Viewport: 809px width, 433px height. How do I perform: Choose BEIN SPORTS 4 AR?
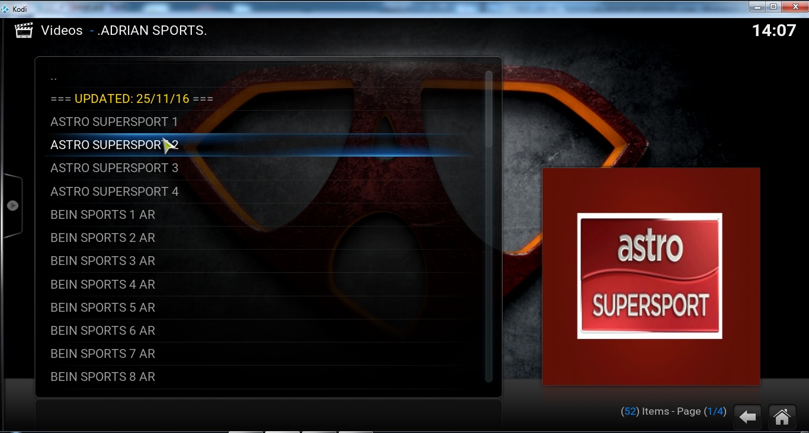pyautogui.click(x=258, y=285)
